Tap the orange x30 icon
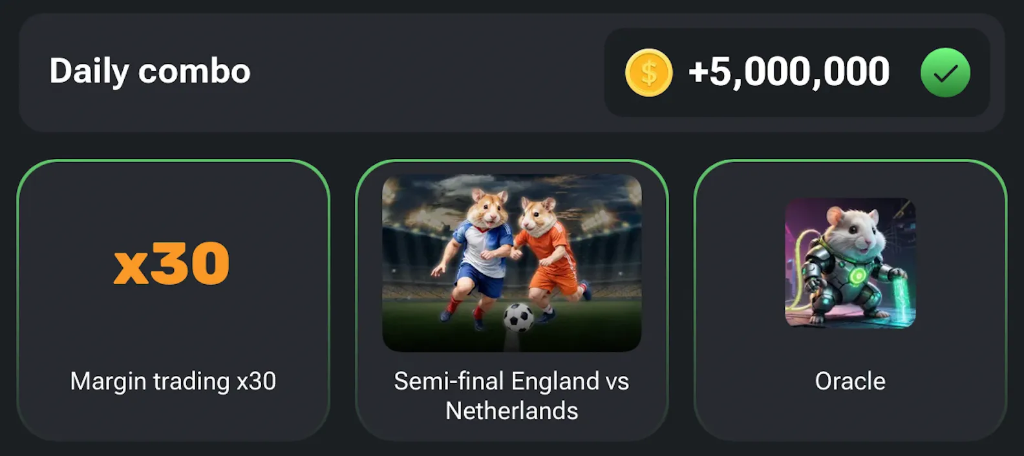1024x456 pixels. click(x=172, y=264)
